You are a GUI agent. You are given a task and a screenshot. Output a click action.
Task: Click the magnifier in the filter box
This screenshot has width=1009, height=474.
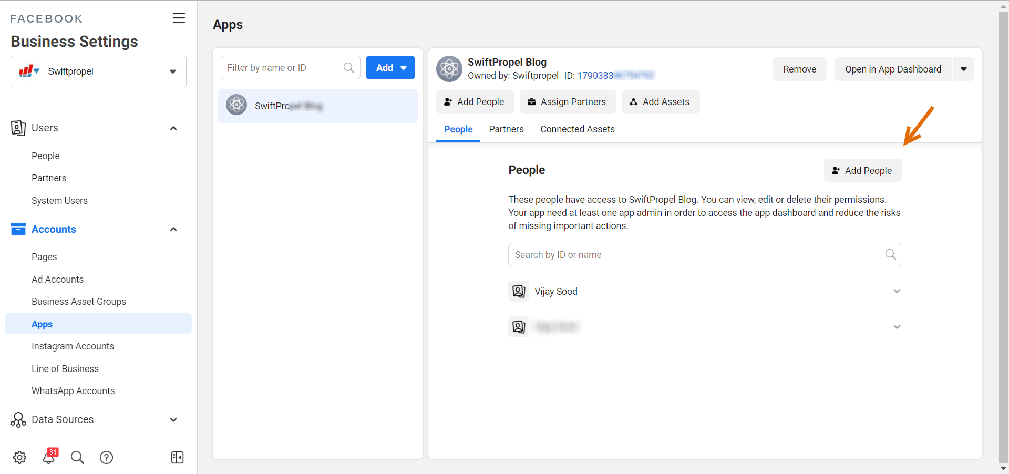click(x=348, y=68)
